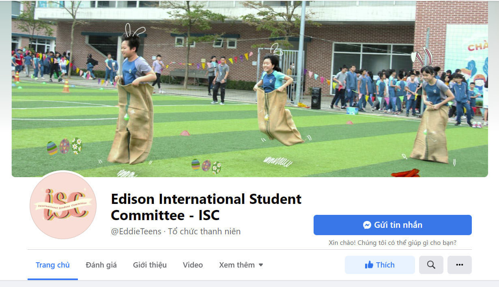This screenshot has height=287, width=499.
Task: Click the thumbs-up icon on Thích button
Action: tap(369, 265)
